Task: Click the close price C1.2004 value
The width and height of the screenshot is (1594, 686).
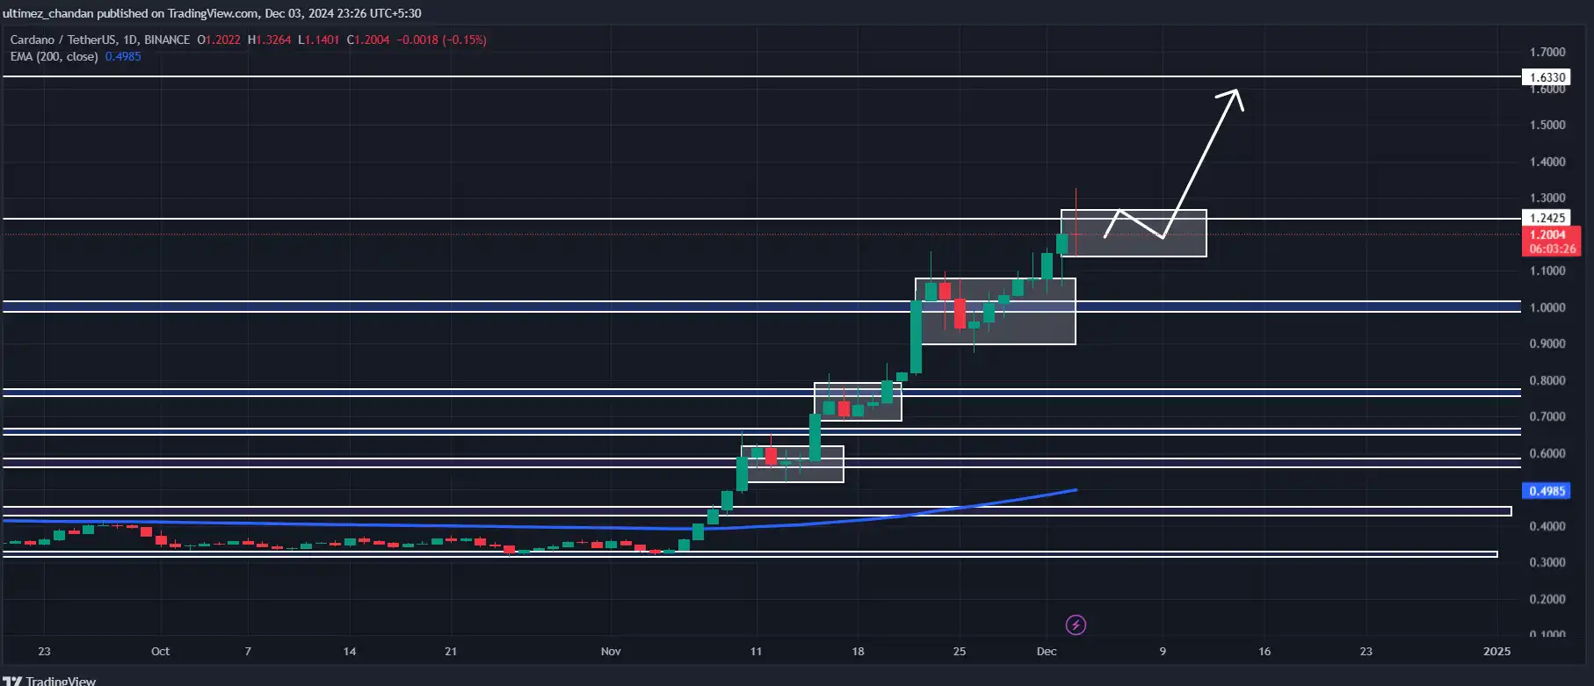Action: point(368,40)
